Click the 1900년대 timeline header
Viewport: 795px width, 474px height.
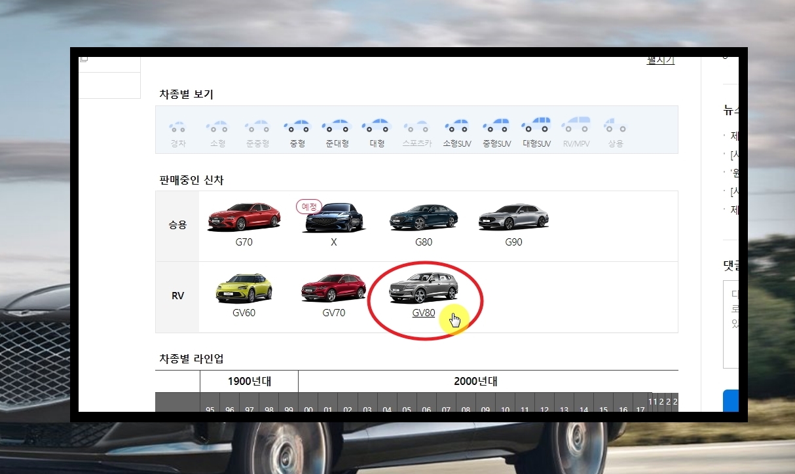pyautogui.click(x=250, y=381)
